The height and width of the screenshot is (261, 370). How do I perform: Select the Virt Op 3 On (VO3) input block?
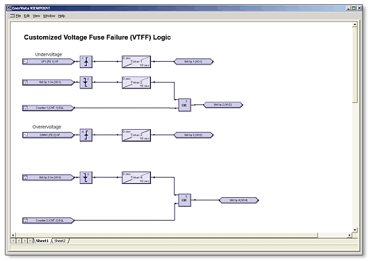point(49,178)
